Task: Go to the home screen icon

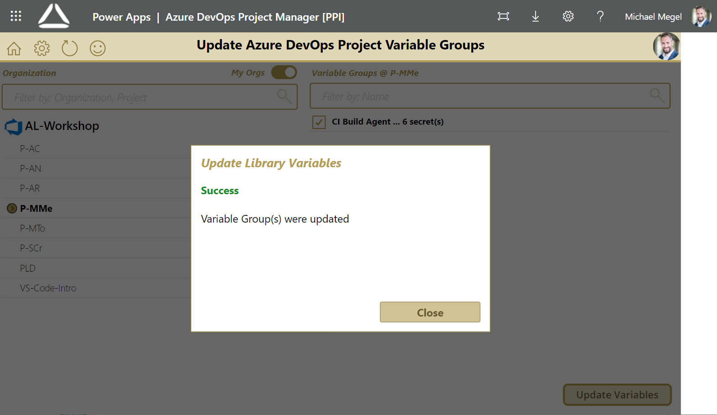Action: pos(14,48)
